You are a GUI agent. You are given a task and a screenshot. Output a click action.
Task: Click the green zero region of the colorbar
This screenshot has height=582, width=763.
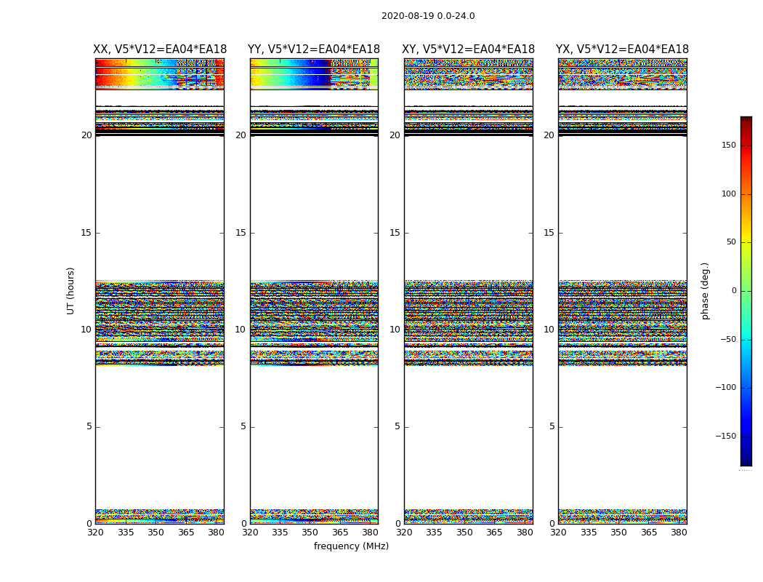tap(746, 291)
